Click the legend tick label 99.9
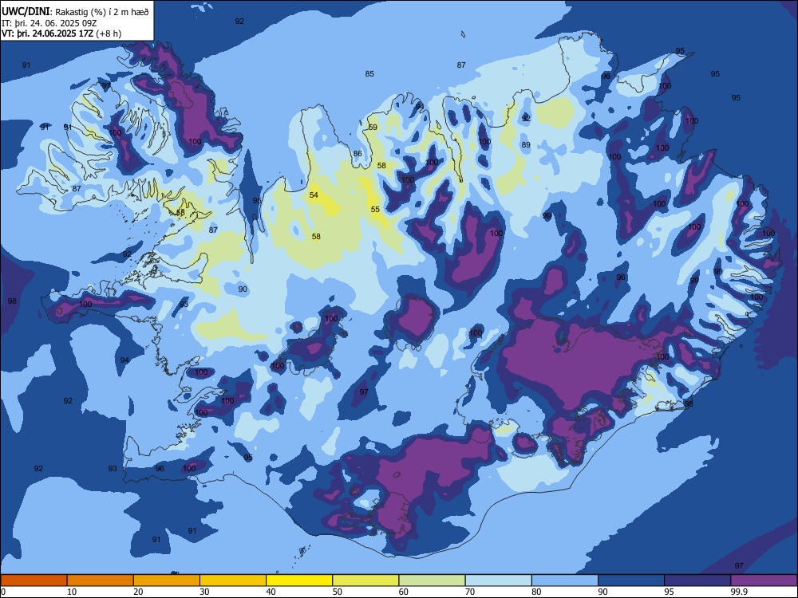This screenshot has height=598, width=798. tap(739, 592)
